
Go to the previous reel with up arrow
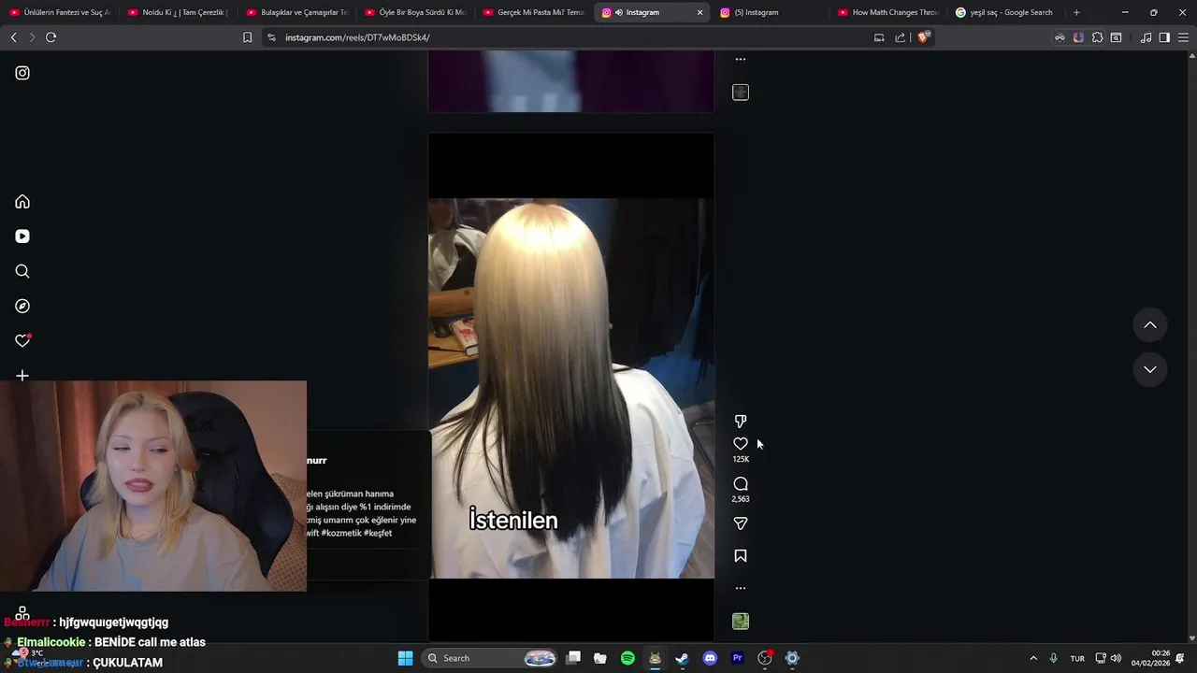(x=1150, y=325)
